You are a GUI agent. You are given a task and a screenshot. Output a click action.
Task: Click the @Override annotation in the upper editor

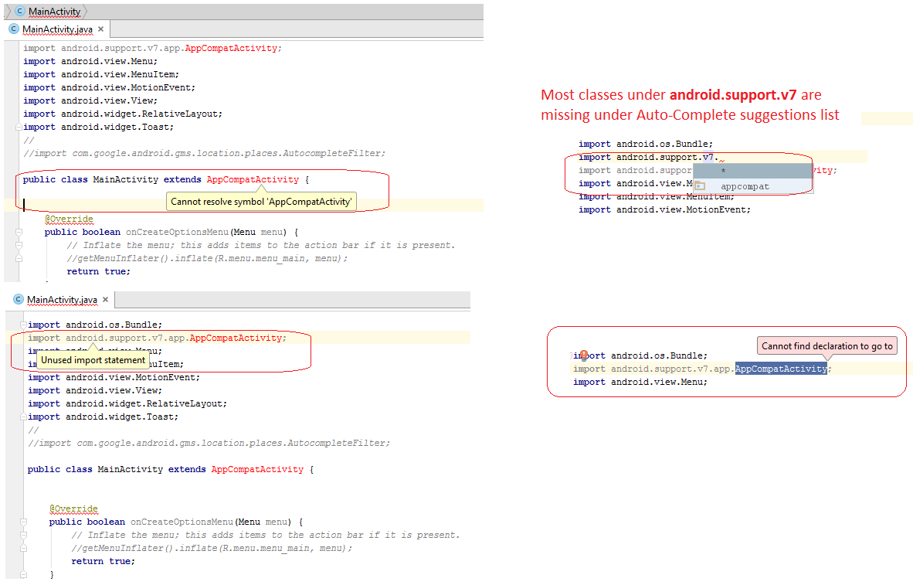click(x=70, y=219)
